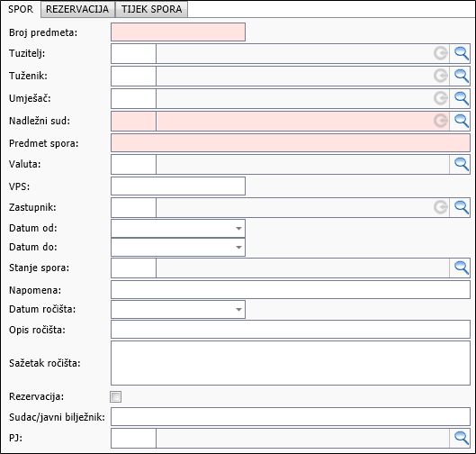
Task: Switch to the TIJEK SPORA tab
Action: (x=152, y=9)
